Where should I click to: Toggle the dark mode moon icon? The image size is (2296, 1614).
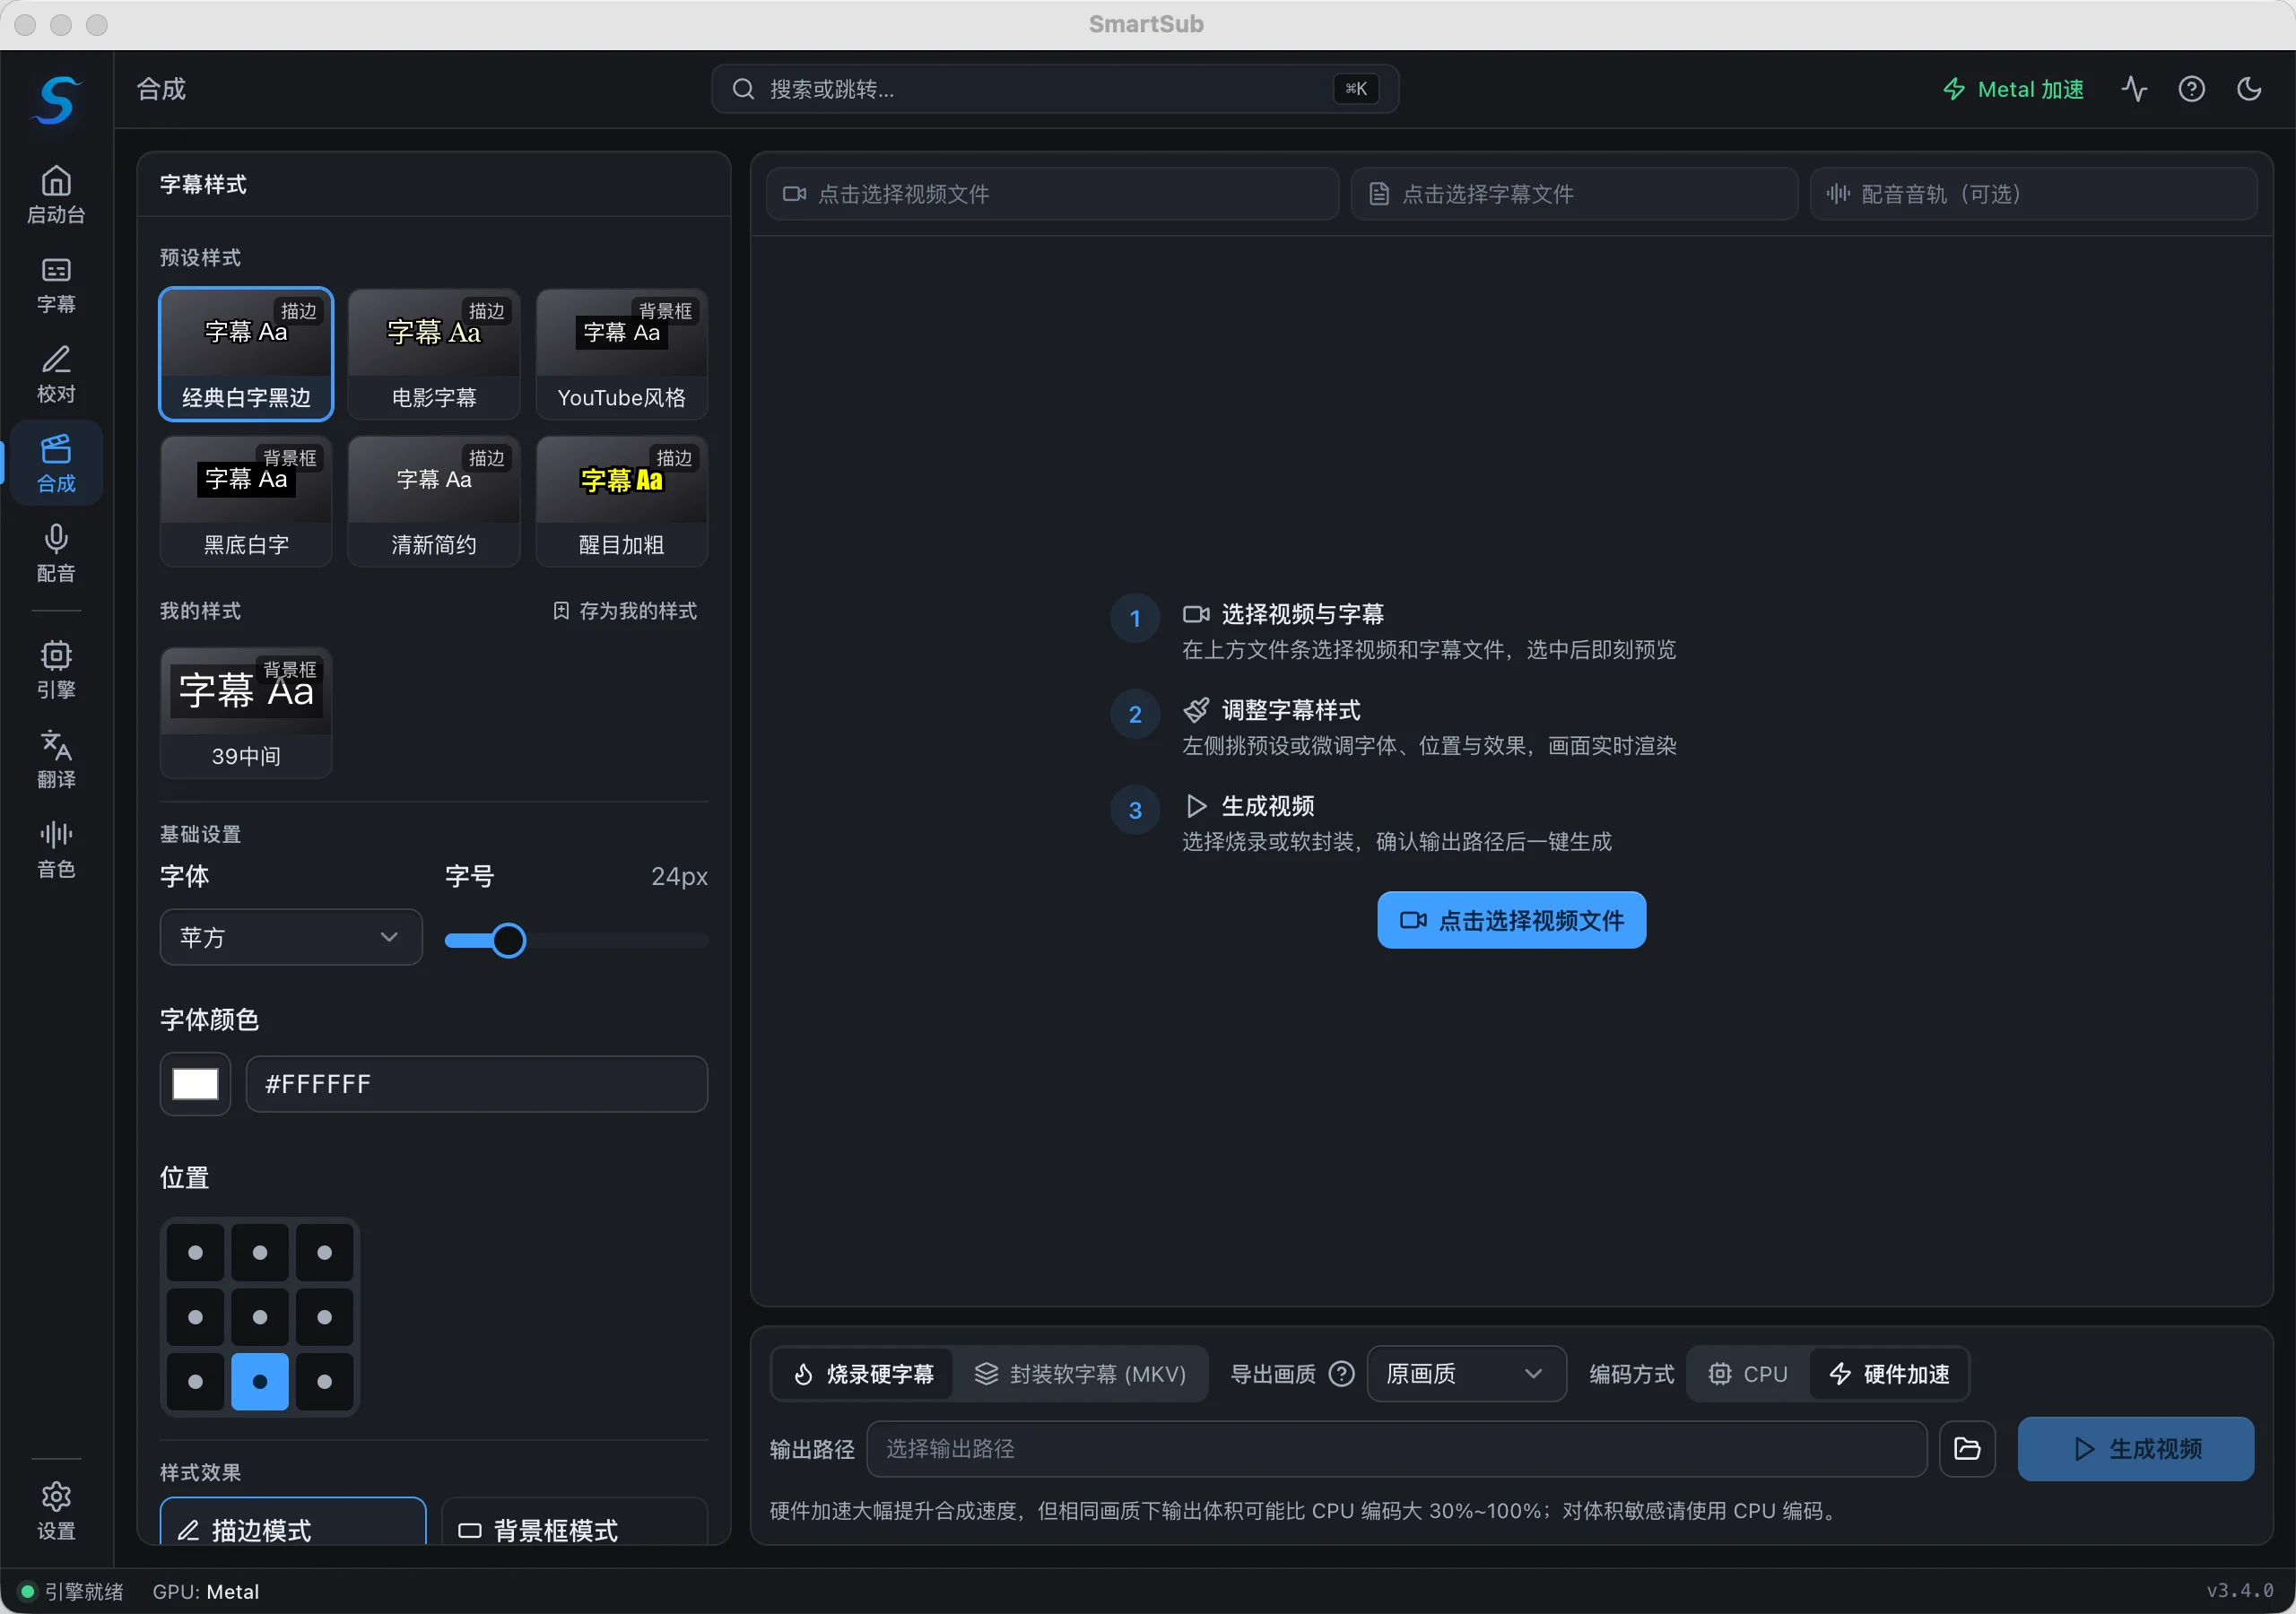[2249, 89]
